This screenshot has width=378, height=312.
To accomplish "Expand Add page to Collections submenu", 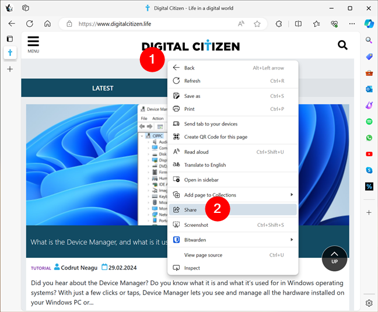I will coord(233,195).
